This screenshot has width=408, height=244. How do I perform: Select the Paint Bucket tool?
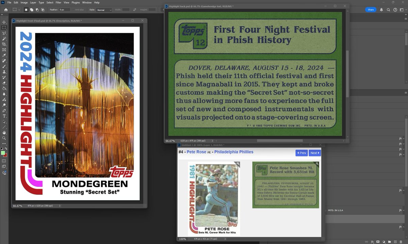click(4, 88)
